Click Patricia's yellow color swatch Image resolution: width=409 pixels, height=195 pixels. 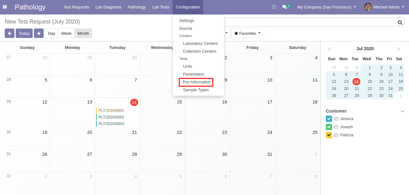329,135
